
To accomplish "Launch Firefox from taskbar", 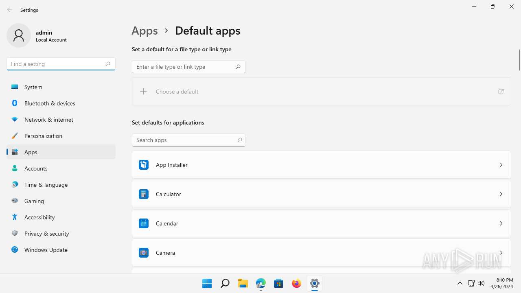I will tap(297, 283).
